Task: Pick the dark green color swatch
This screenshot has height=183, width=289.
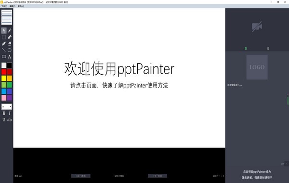Action: pos(10,85)
